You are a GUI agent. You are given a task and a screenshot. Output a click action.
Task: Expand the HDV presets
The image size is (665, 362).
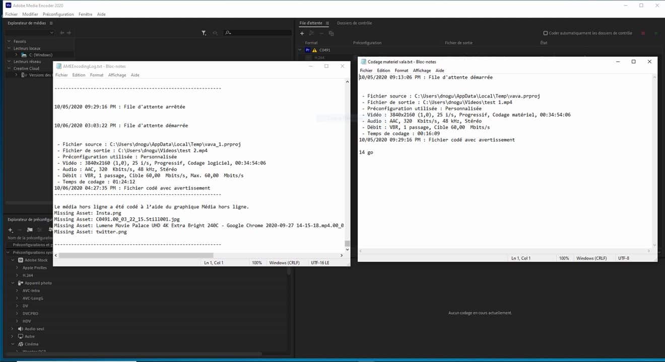click(x=18, y=321)
